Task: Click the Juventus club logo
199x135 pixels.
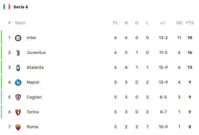Action: (18, 53)
